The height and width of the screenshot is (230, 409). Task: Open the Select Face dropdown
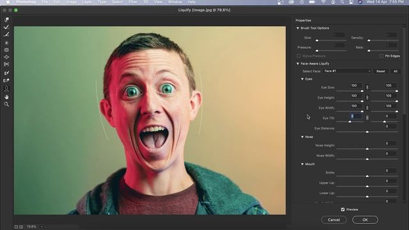click(347, 71)
